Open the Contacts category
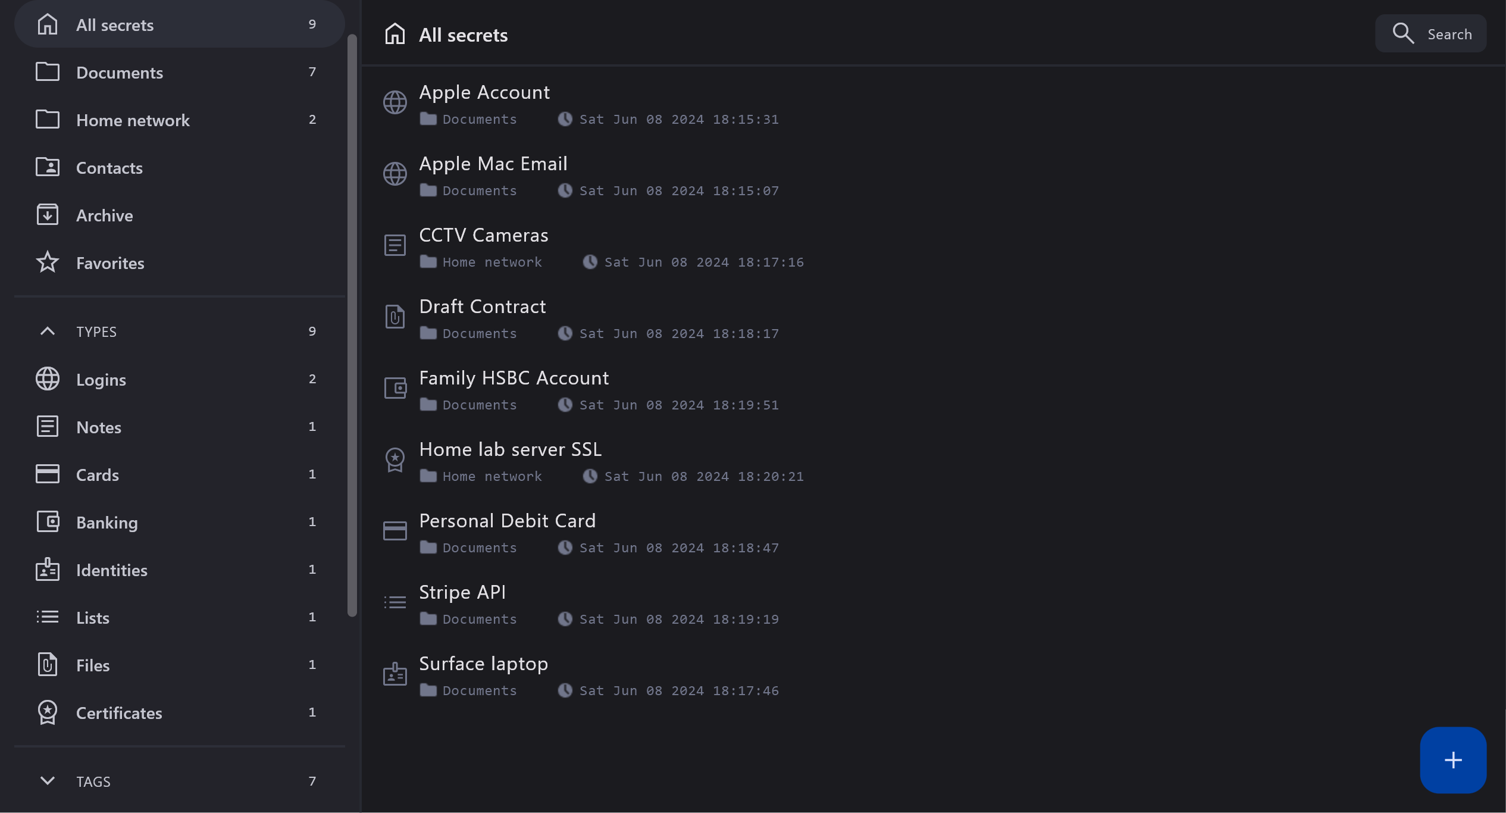This screenshot has width=1506, height=813. [x=109, y=168]
